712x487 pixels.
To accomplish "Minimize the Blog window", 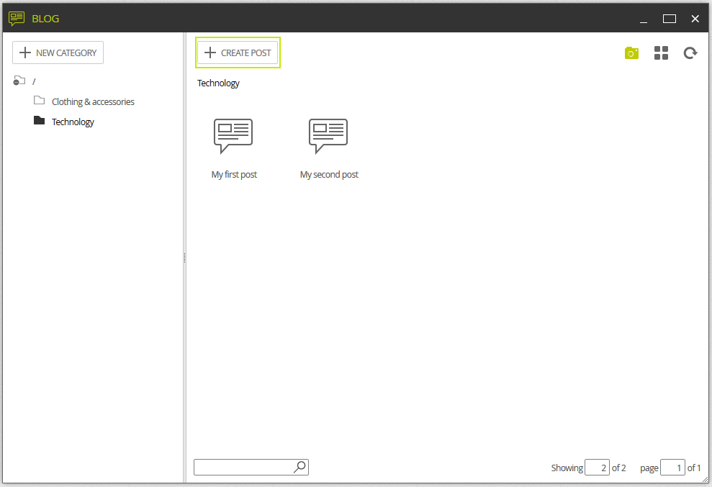I will [x=644, y=19].
